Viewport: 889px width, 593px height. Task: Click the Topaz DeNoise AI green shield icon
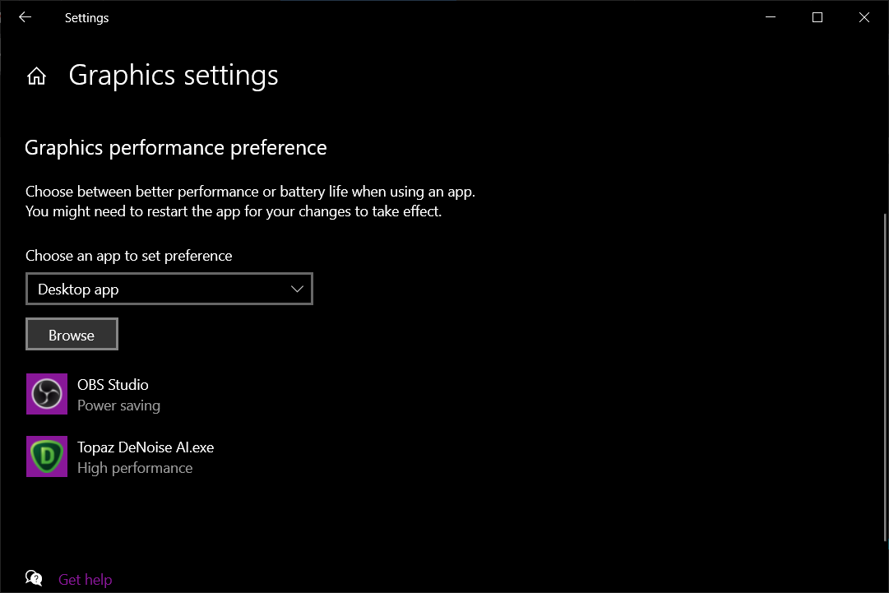point(47,456)
